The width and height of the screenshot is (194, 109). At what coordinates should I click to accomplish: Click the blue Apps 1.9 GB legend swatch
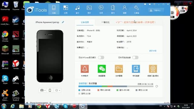(x=79, y=90)
